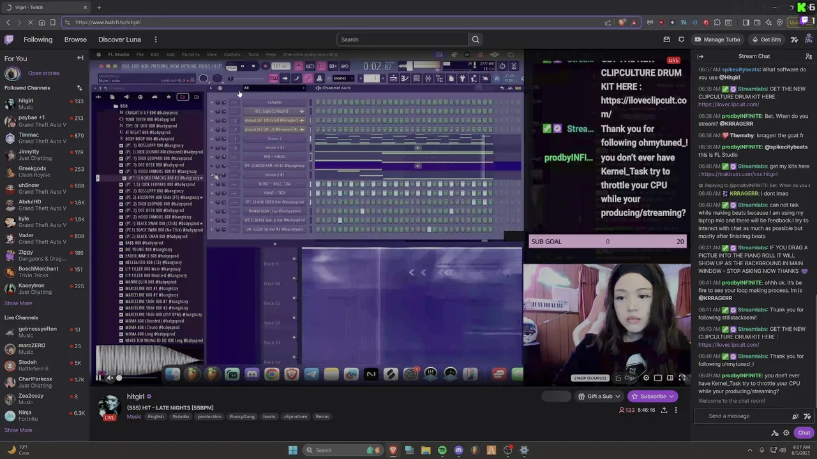Open the user profile avatar menu
The height and width of the screenshot is (459, 817).
pyautogui.click(x=808, y=40)
